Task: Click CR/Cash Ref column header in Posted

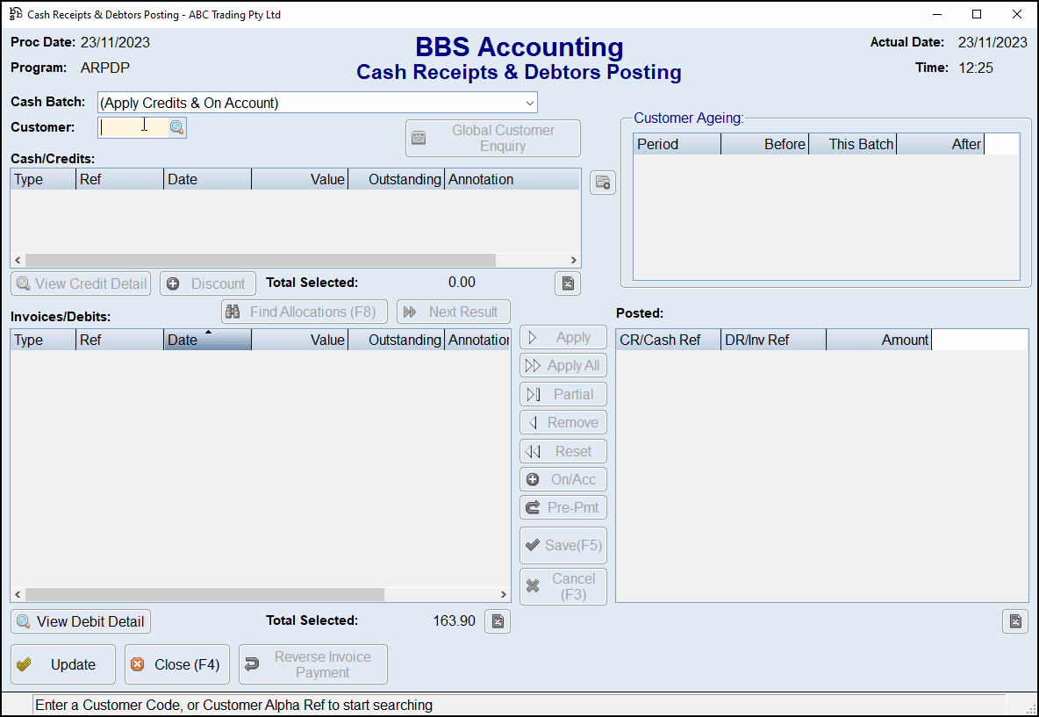Action: 668,340
